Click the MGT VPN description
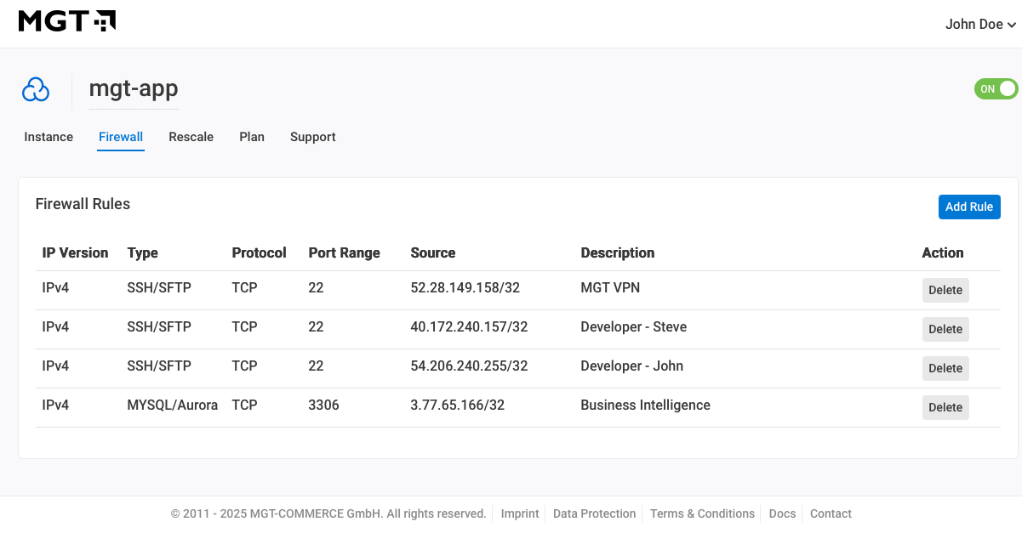Viewport: 1022px width, 533px height. point(610,288)
